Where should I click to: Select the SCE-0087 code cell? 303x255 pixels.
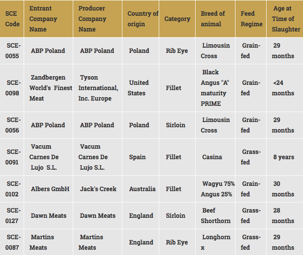point(12,242)
